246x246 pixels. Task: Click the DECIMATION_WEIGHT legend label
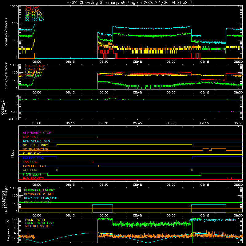pyautogui.click(x=39, y=194)
